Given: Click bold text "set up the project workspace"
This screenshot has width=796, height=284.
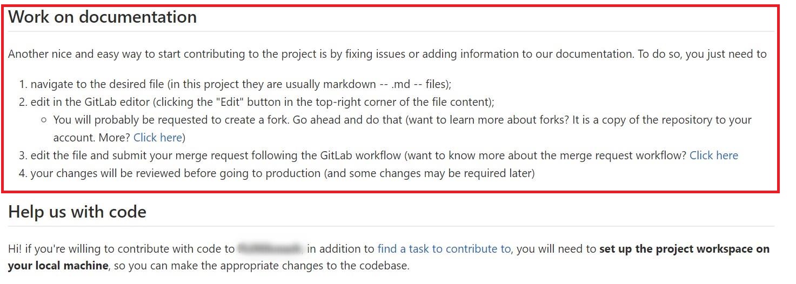Looking at the screenshot, I should (684, 249).
